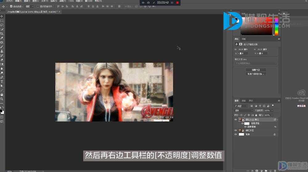The height and width of the screenshot is (172, 308).
Task: Open the layer filter type dropdown
Action: click(241, 106)
